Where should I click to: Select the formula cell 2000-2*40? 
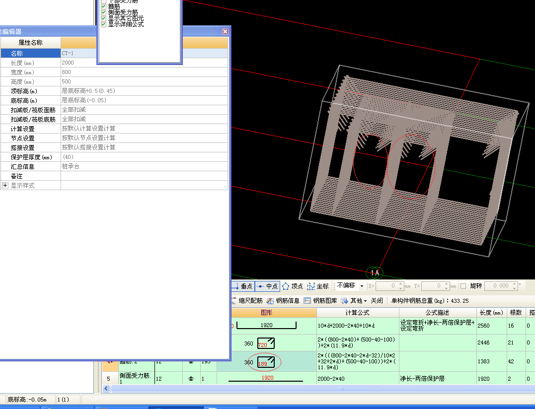[358, 378]
